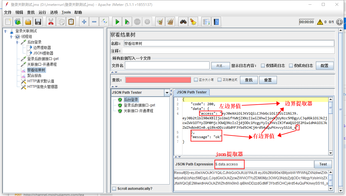The image size is (346, 196).
Task: Click the Test button
Action: point(323,164)
